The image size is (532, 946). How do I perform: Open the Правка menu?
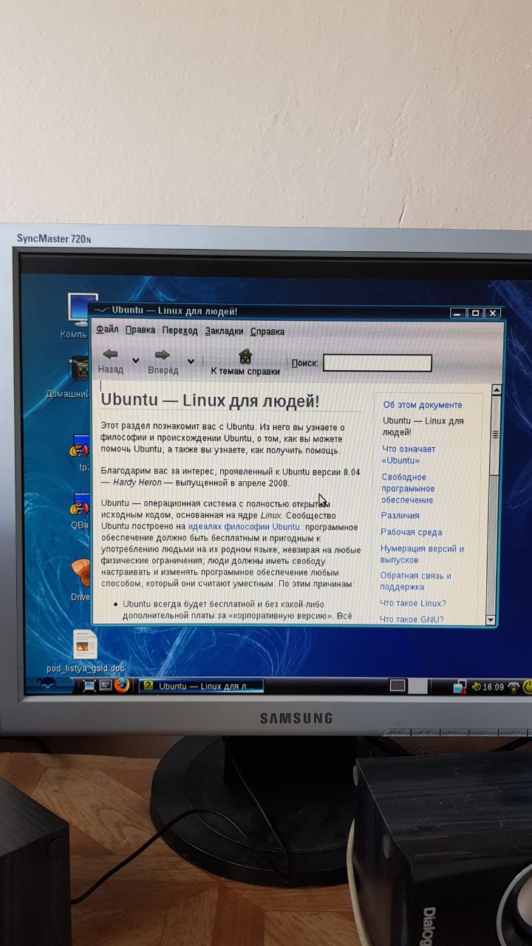tap(140, 330)
